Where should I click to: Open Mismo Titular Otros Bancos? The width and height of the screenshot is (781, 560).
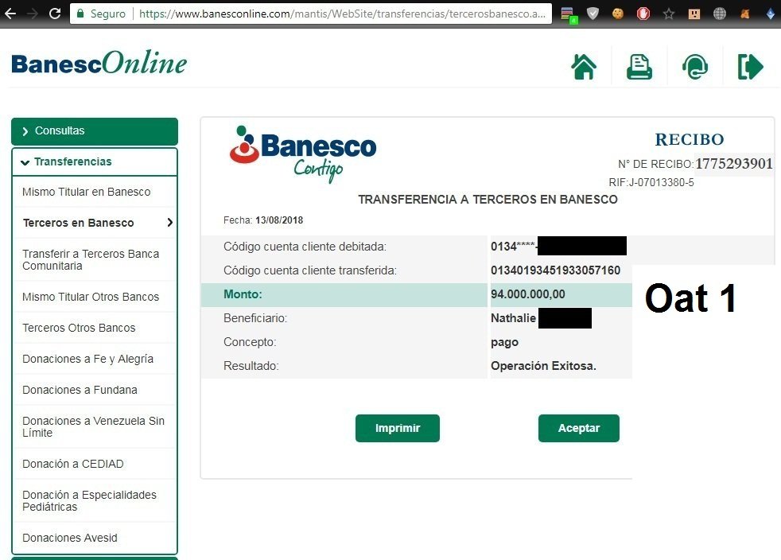pyautogui.click(x=91, y=297)
